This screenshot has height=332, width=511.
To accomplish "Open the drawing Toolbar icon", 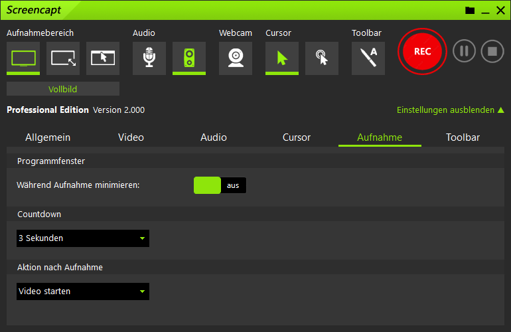I will point(368,58).
